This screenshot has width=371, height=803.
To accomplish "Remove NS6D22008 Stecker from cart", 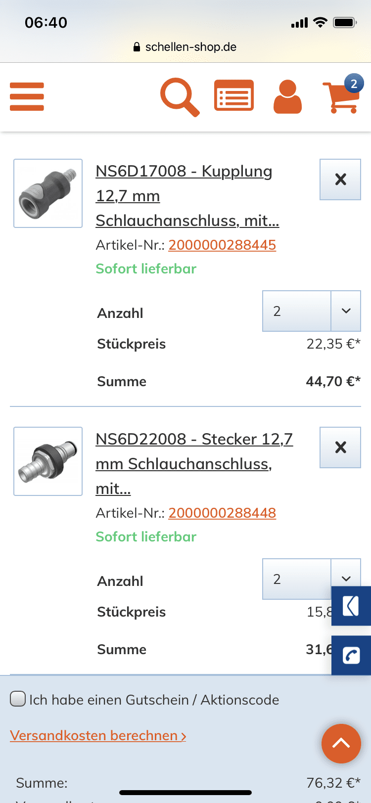I will coord(340,447).
